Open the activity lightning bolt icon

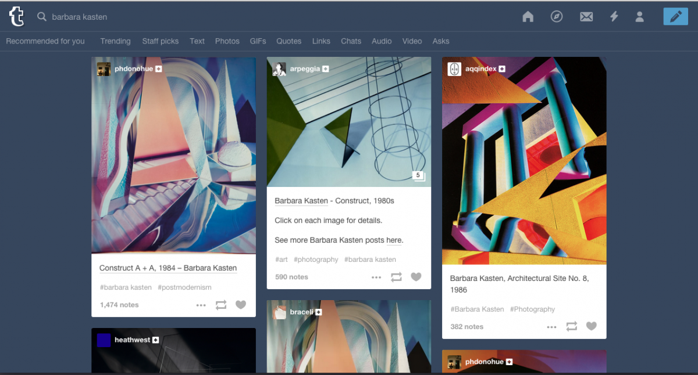point(614,17)
